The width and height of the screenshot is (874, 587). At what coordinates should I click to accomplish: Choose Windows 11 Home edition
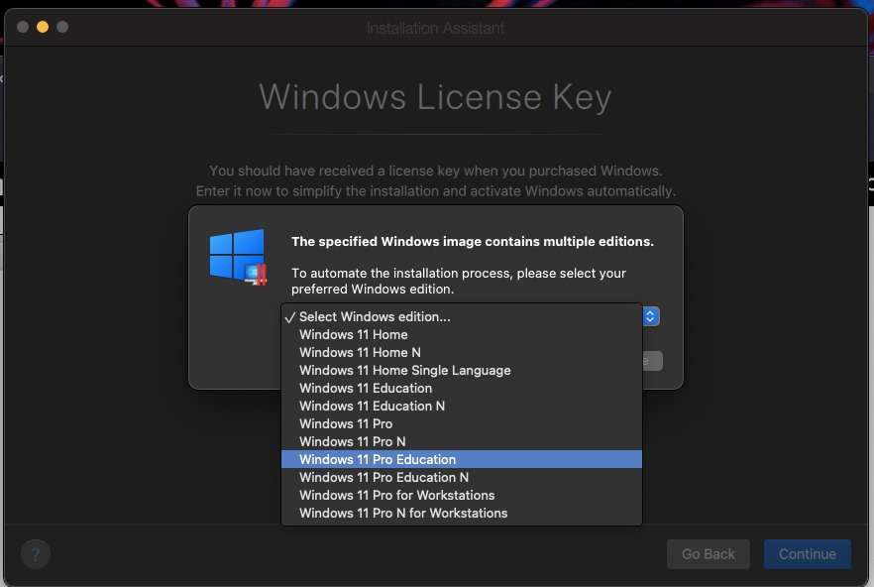pyautogui.click(x=462, y=335)
